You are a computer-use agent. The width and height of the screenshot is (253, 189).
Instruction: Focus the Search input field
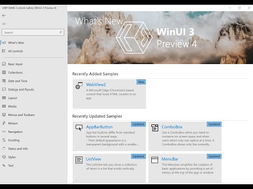click(33, 33)
